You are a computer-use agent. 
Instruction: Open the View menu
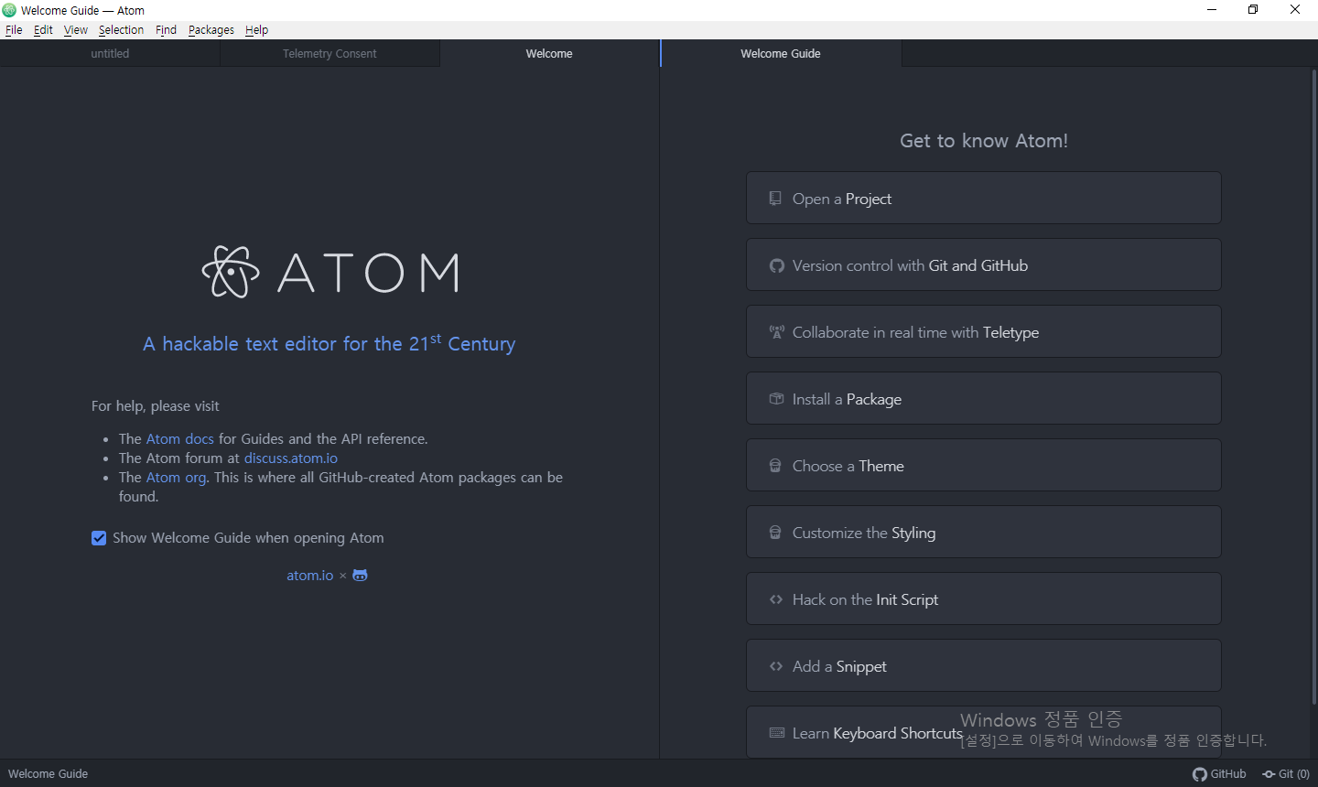tap(76, 29)
